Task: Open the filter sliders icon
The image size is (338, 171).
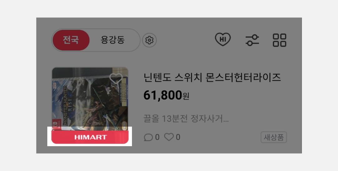Action: [x=252, y=40]
